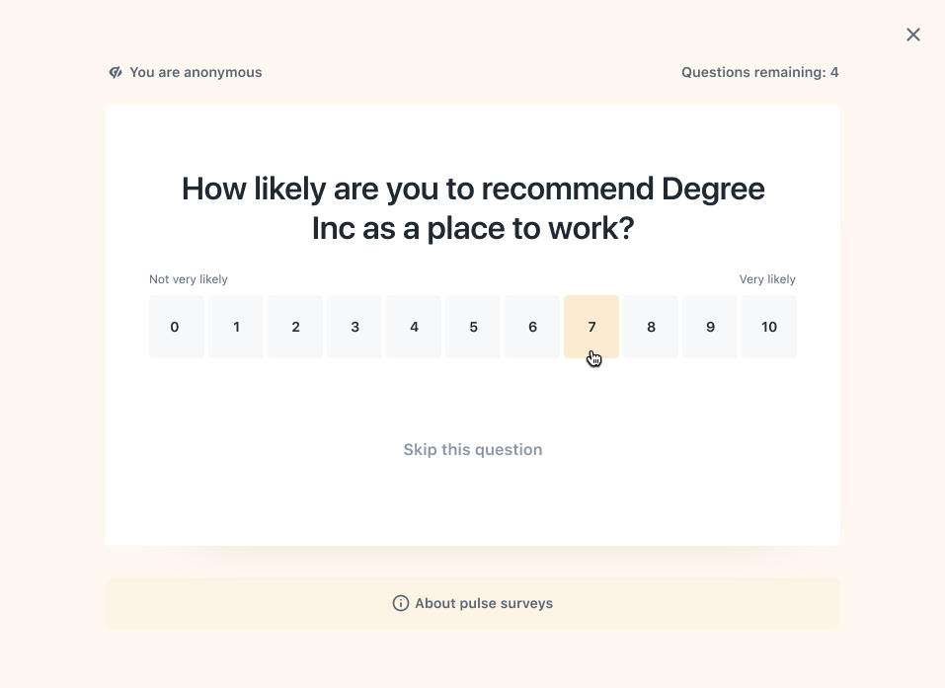Select the maximum rating of 10

[768, 327]
